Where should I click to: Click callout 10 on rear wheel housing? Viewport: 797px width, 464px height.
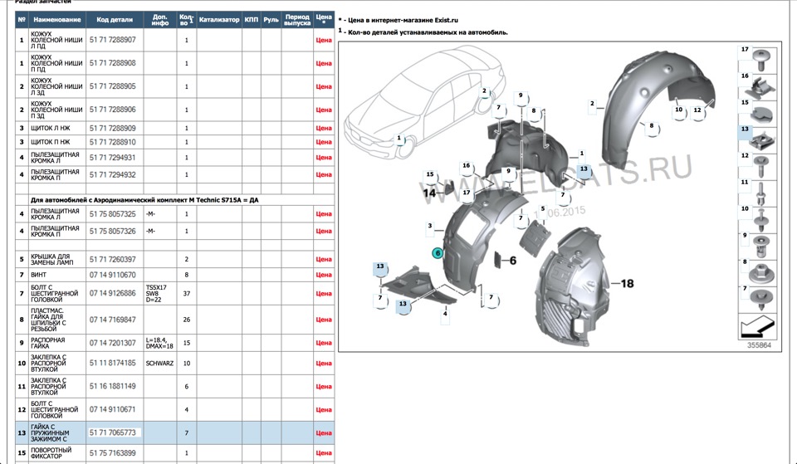point(679,110)
